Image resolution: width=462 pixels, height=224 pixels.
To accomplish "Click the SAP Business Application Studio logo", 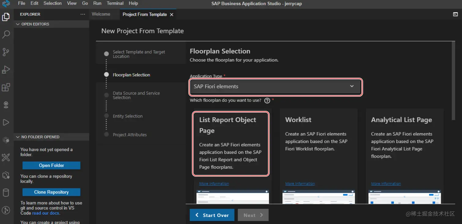I will (x=6, y=3).
